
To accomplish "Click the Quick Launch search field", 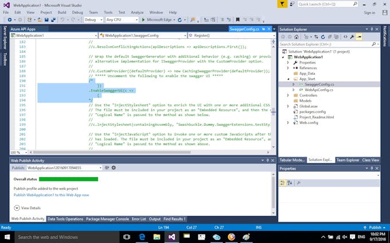I will (327, 4).
